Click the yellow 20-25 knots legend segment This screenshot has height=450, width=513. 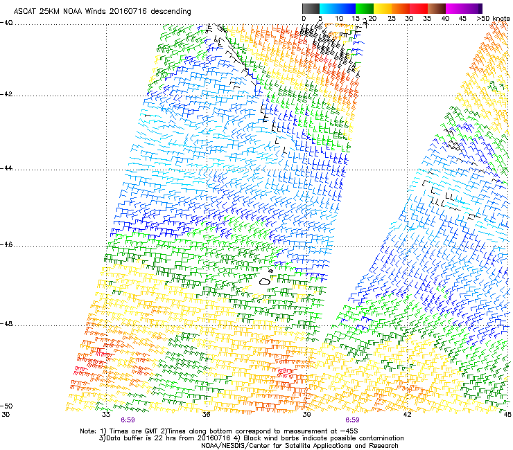tap(383, 8)
